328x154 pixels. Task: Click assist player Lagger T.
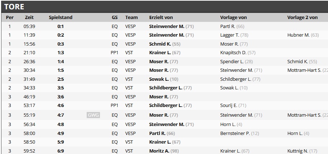[230, 35]
